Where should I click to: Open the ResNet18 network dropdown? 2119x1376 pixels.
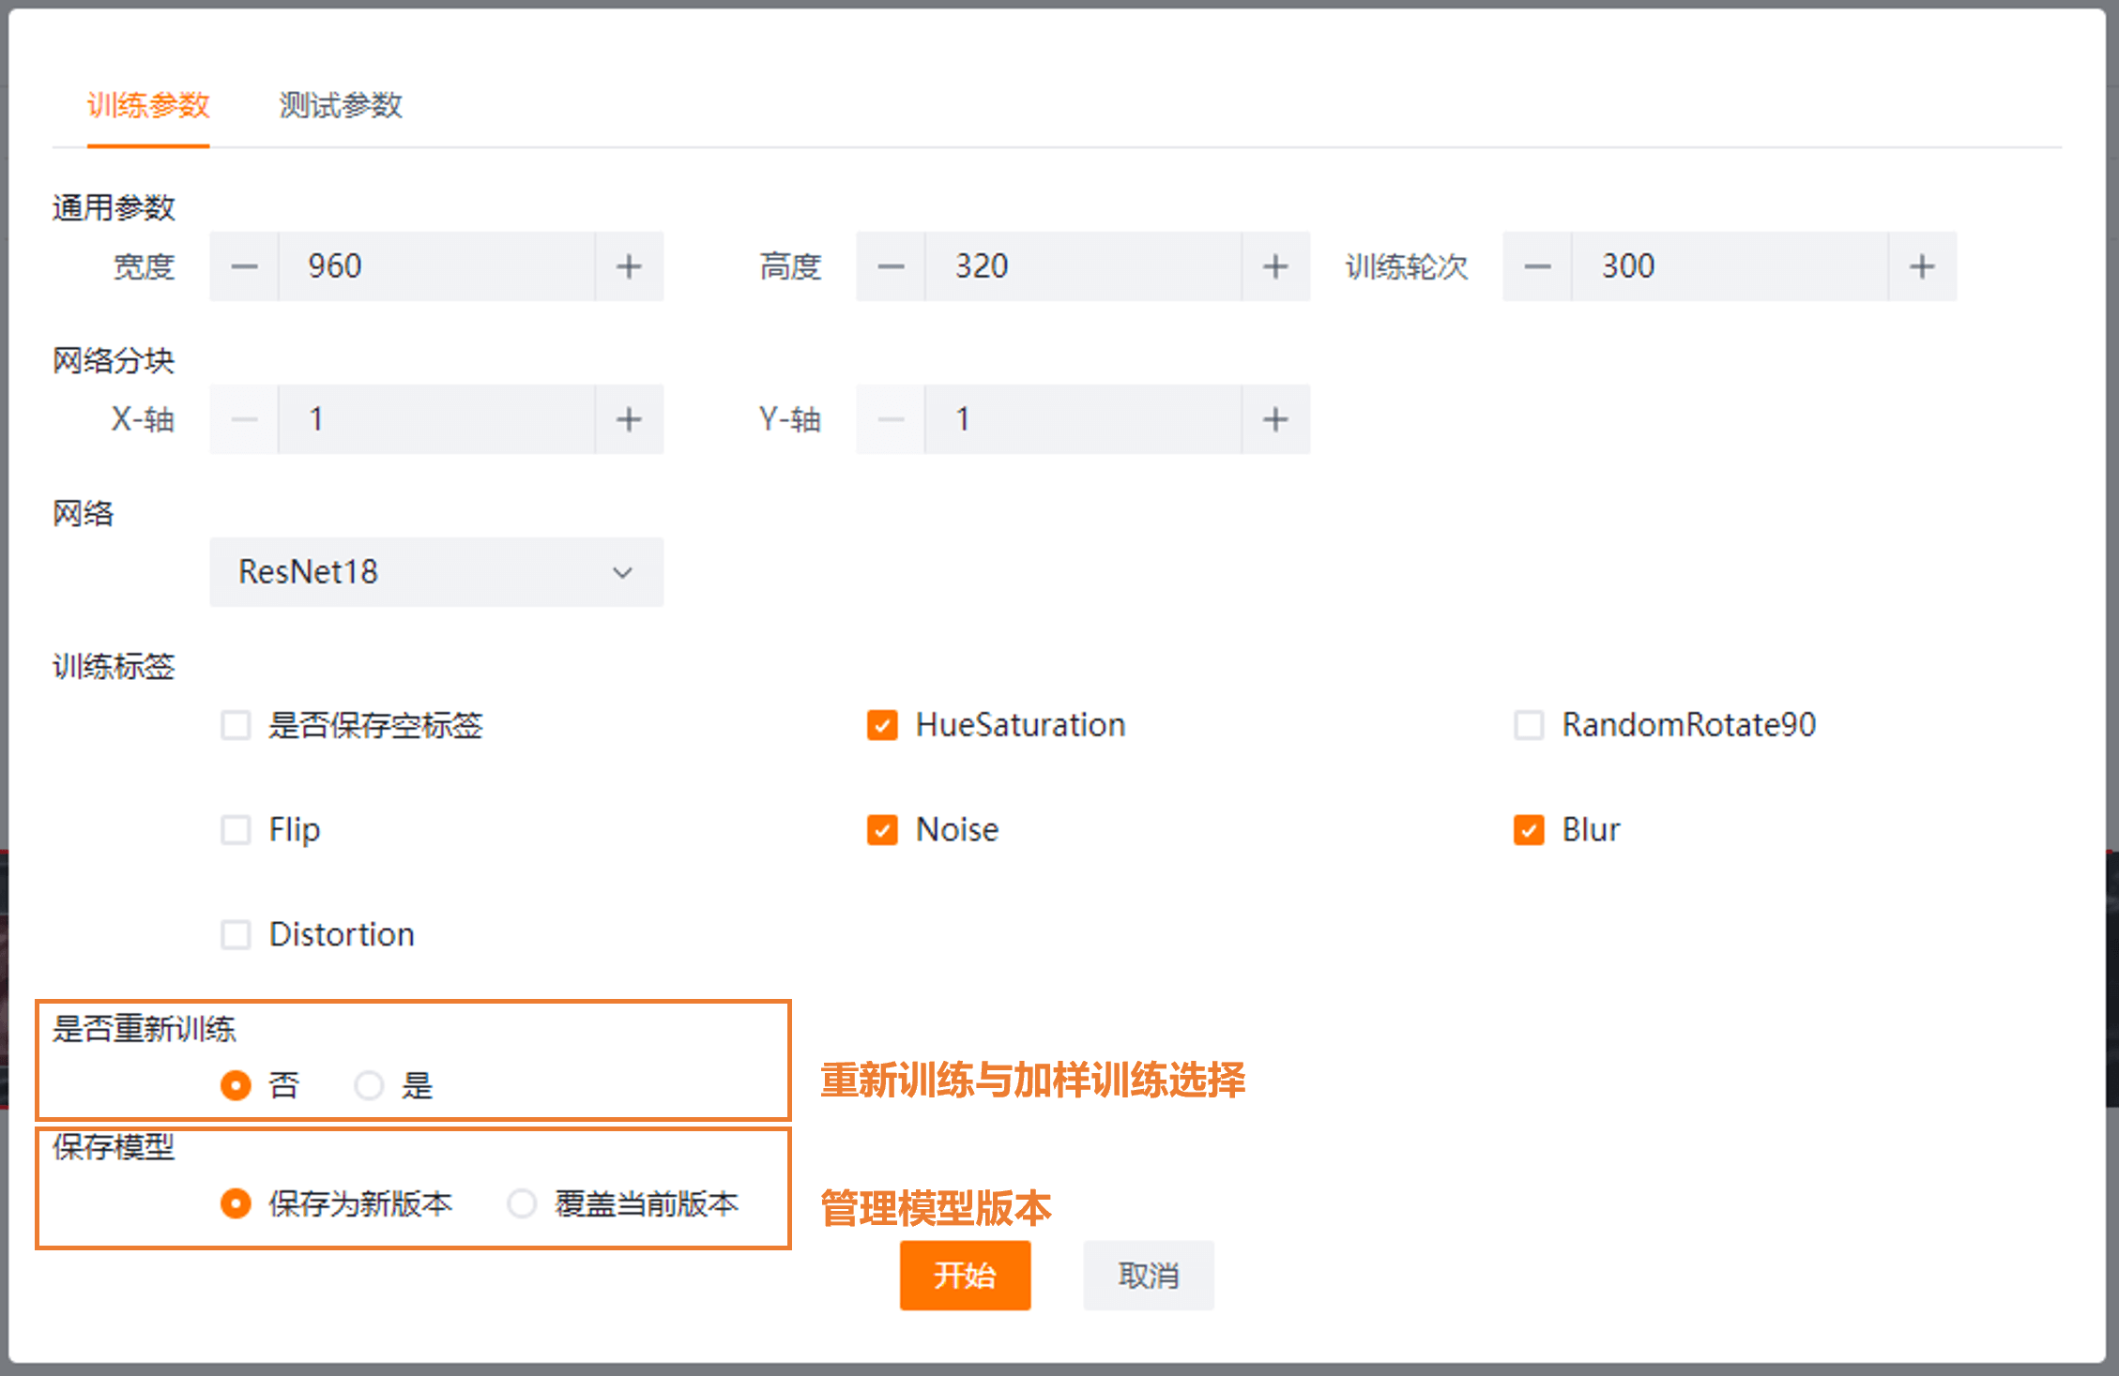pos(436,572)
